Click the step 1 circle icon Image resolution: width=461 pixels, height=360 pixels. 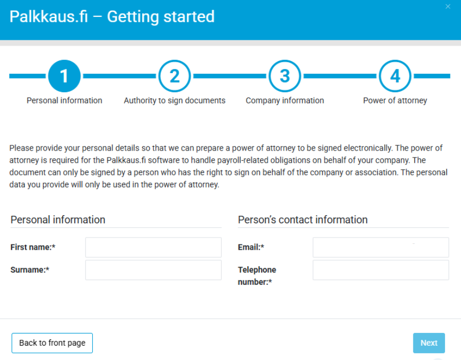(64, 76)
